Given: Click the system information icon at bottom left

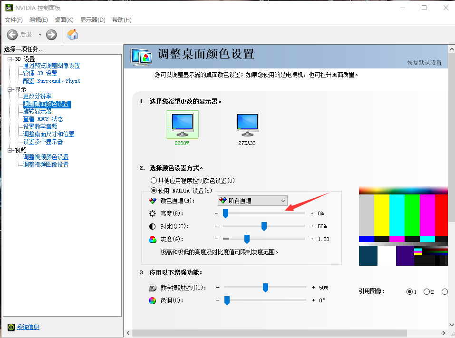Looking at the screenshot, I should tap(11, 327).
